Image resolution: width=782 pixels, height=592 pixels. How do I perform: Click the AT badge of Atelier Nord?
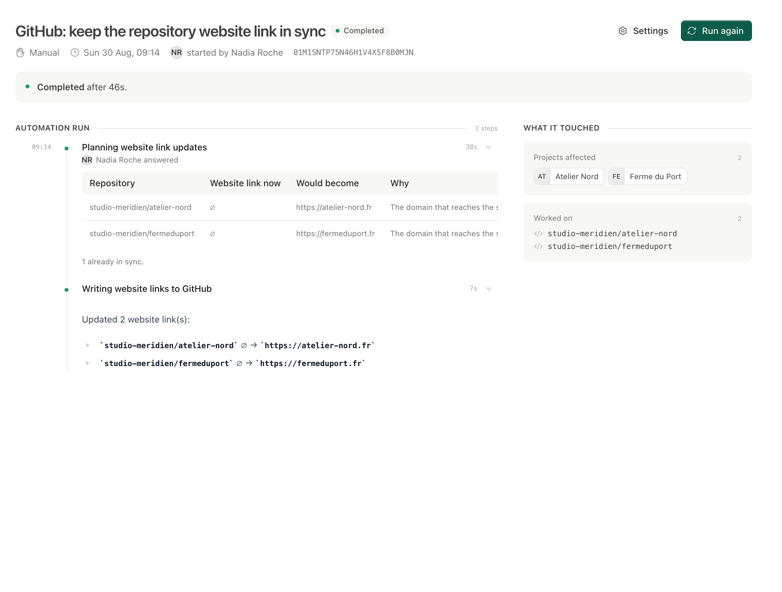542,177
